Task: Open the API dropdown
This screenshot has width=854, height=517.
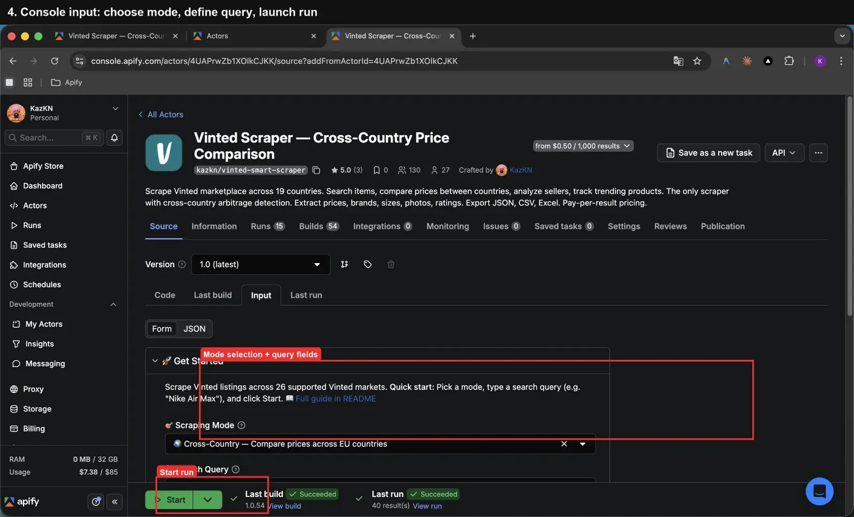Action: point(784,153)
